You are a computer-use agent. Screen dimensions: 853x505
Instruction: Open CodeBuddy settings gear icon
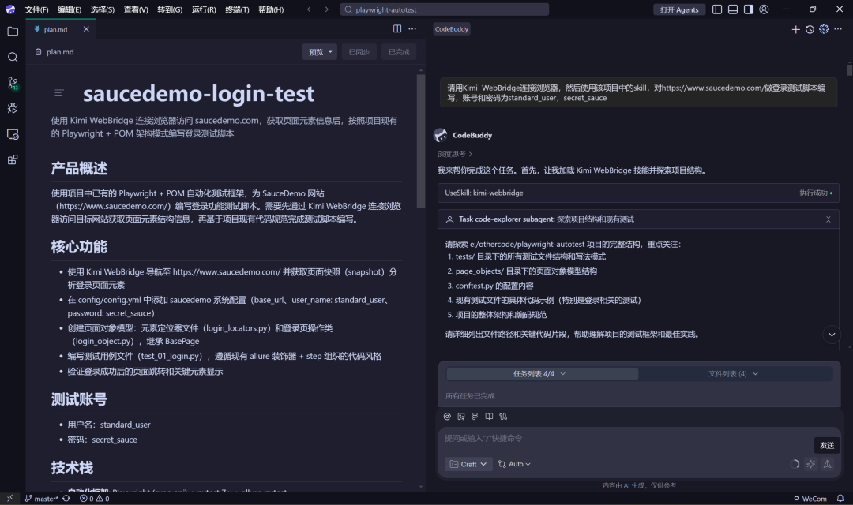click(x=824, y=29)
